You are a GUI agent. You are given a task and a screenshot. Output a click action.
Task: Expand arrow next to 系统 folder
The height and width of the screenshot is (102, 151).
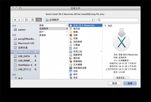click(67, 25)
